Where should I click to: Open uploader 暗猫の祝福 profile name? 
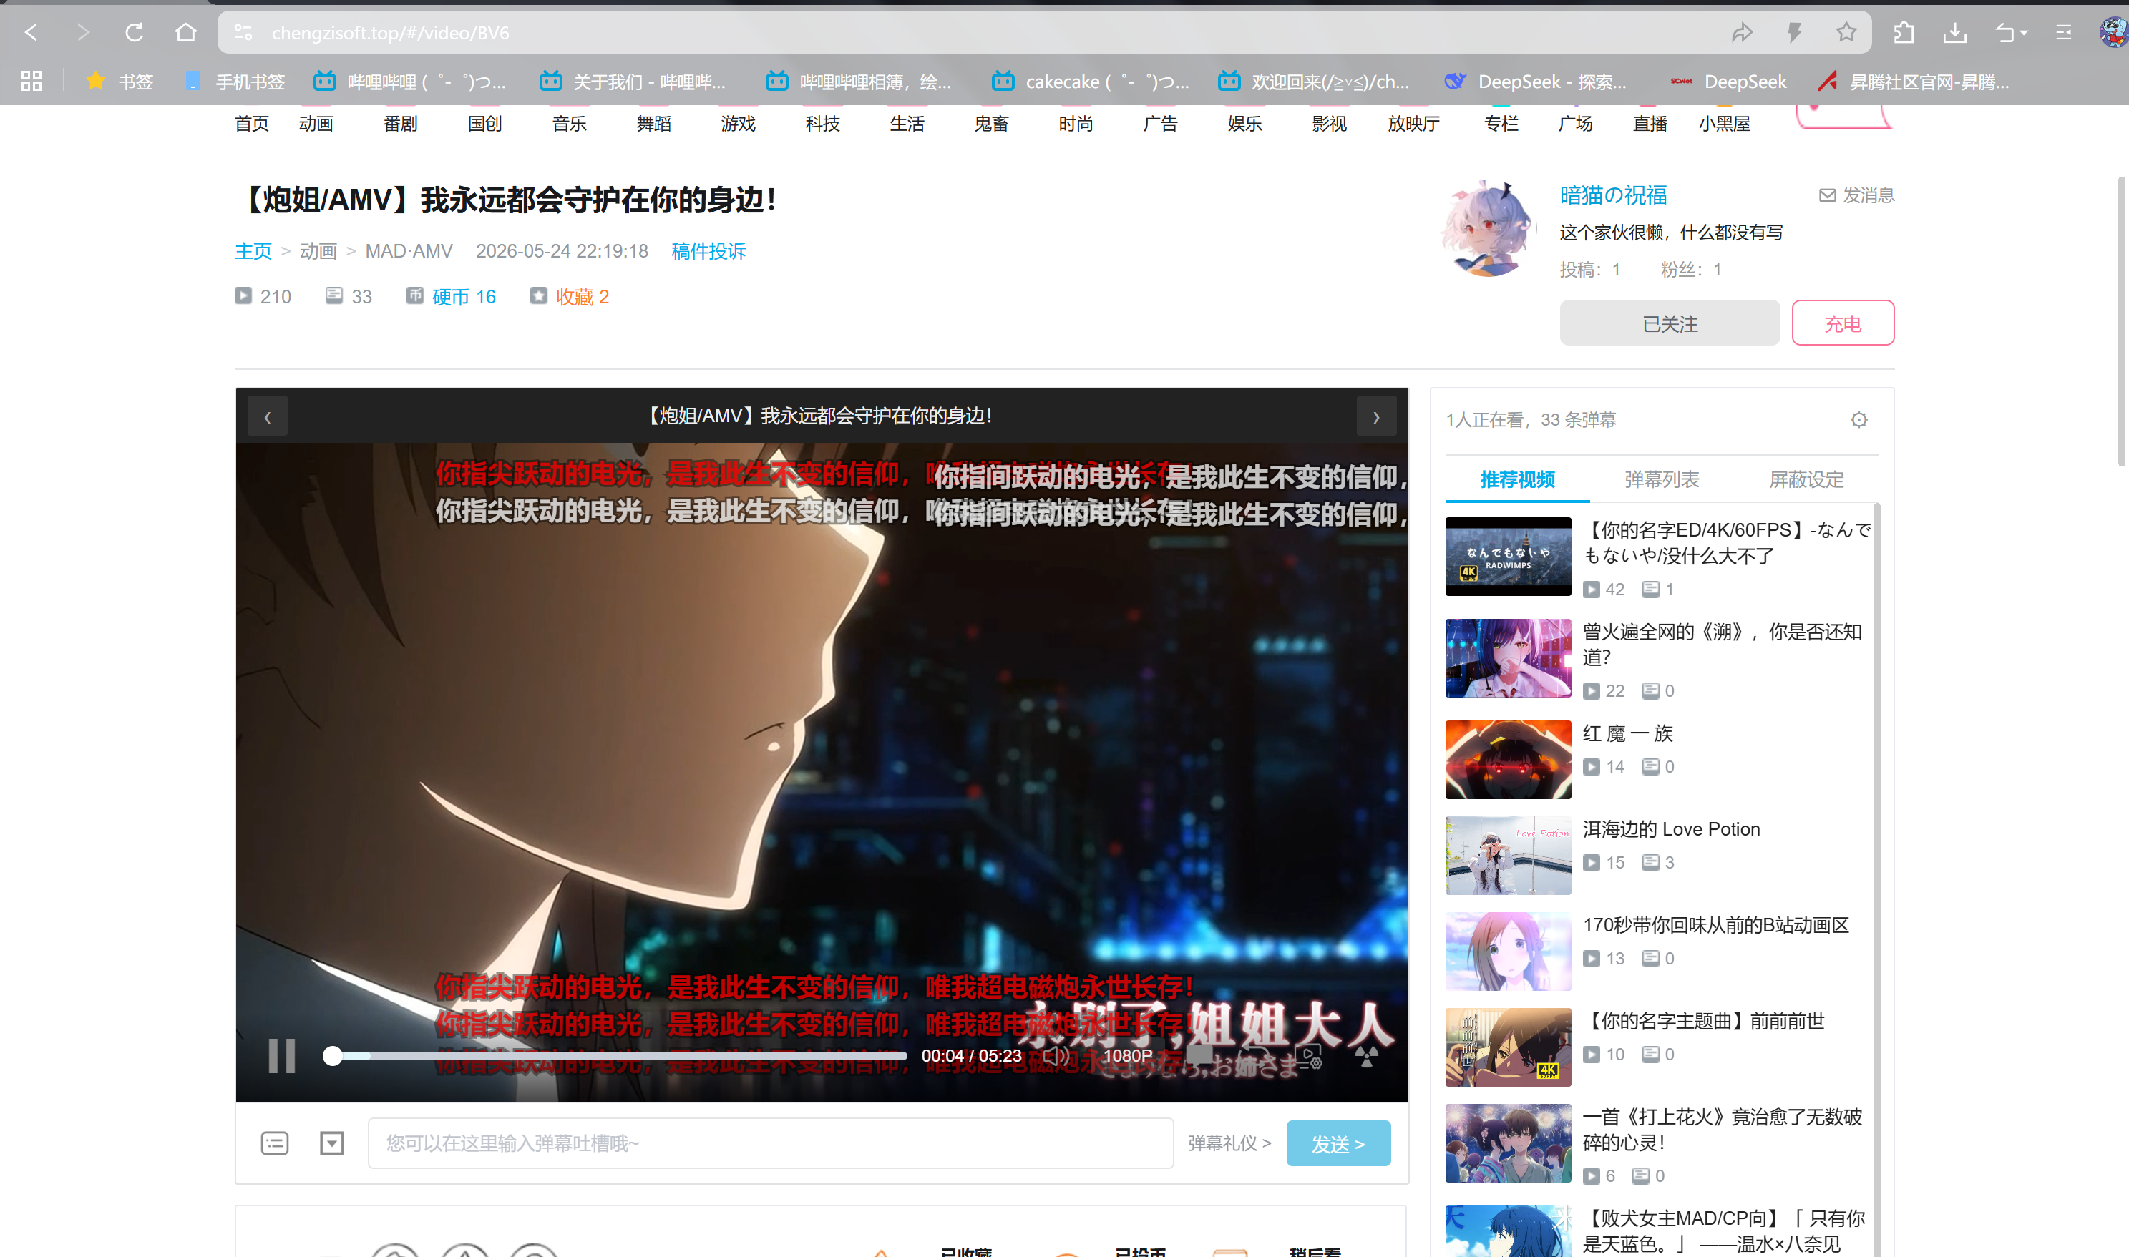[1613, 195]
